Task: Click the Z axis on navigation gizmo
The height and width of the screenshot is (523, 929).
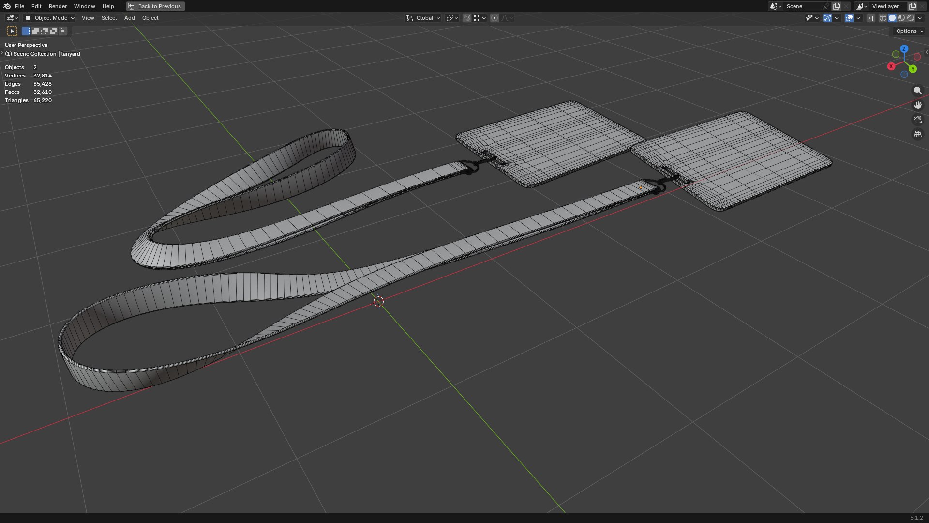Action: (x=904, y=49)
